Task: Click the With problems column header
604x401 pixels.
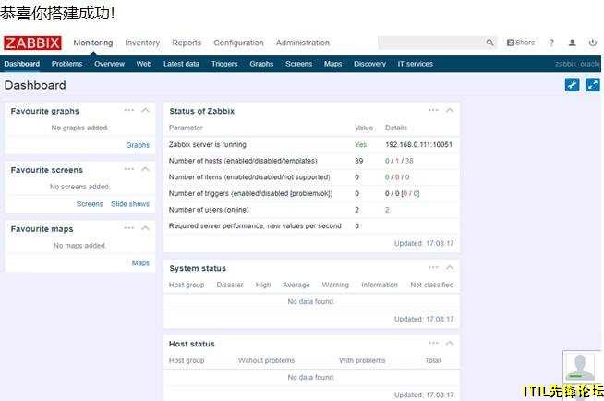Action: pos(362,360)
